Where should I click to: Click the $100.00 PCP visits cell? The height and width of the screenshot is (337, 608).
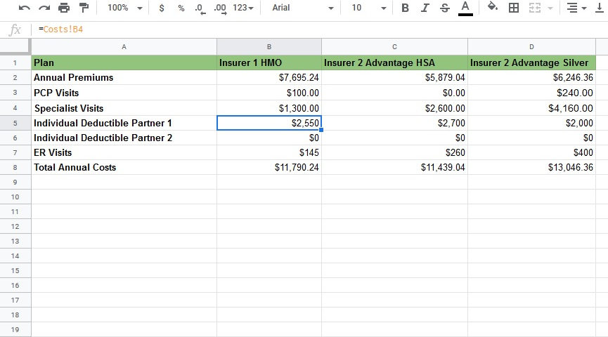point(269,93)
